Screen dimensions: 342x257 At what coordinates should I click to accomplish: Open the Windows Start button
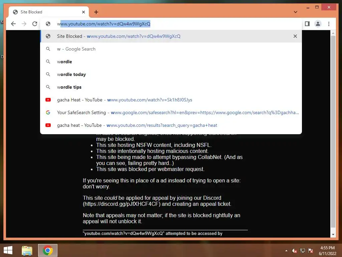(8, 250)
